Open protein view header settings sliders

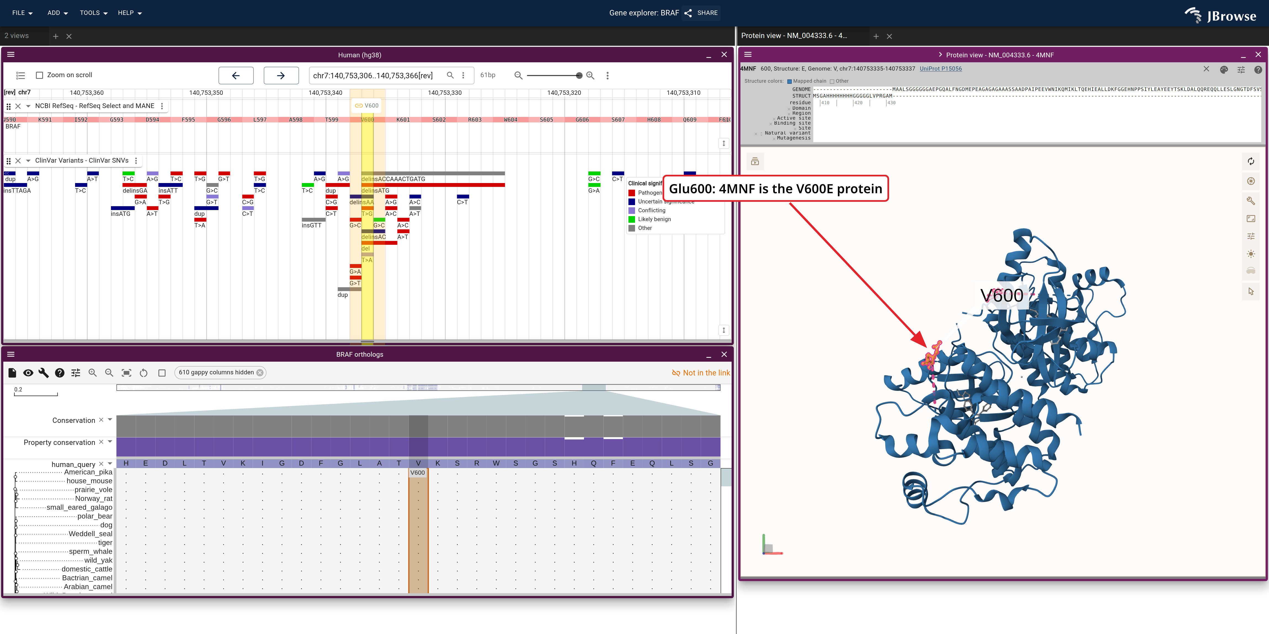click(1241, 69)
